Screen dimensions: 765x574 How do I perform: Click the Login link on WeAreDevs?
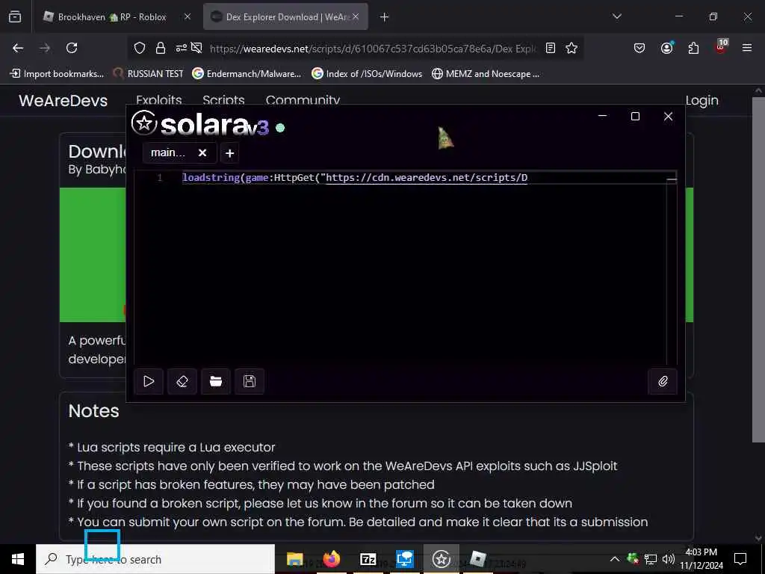[702, 101]
